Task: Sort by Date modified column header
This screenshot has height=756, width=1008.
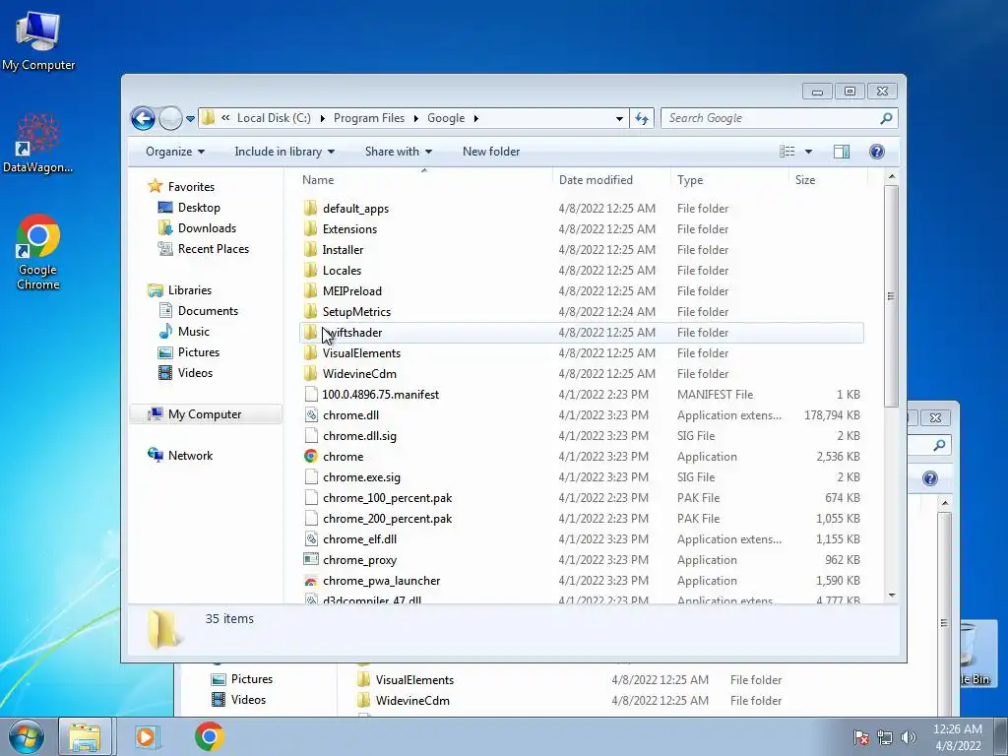Action: 611,180
